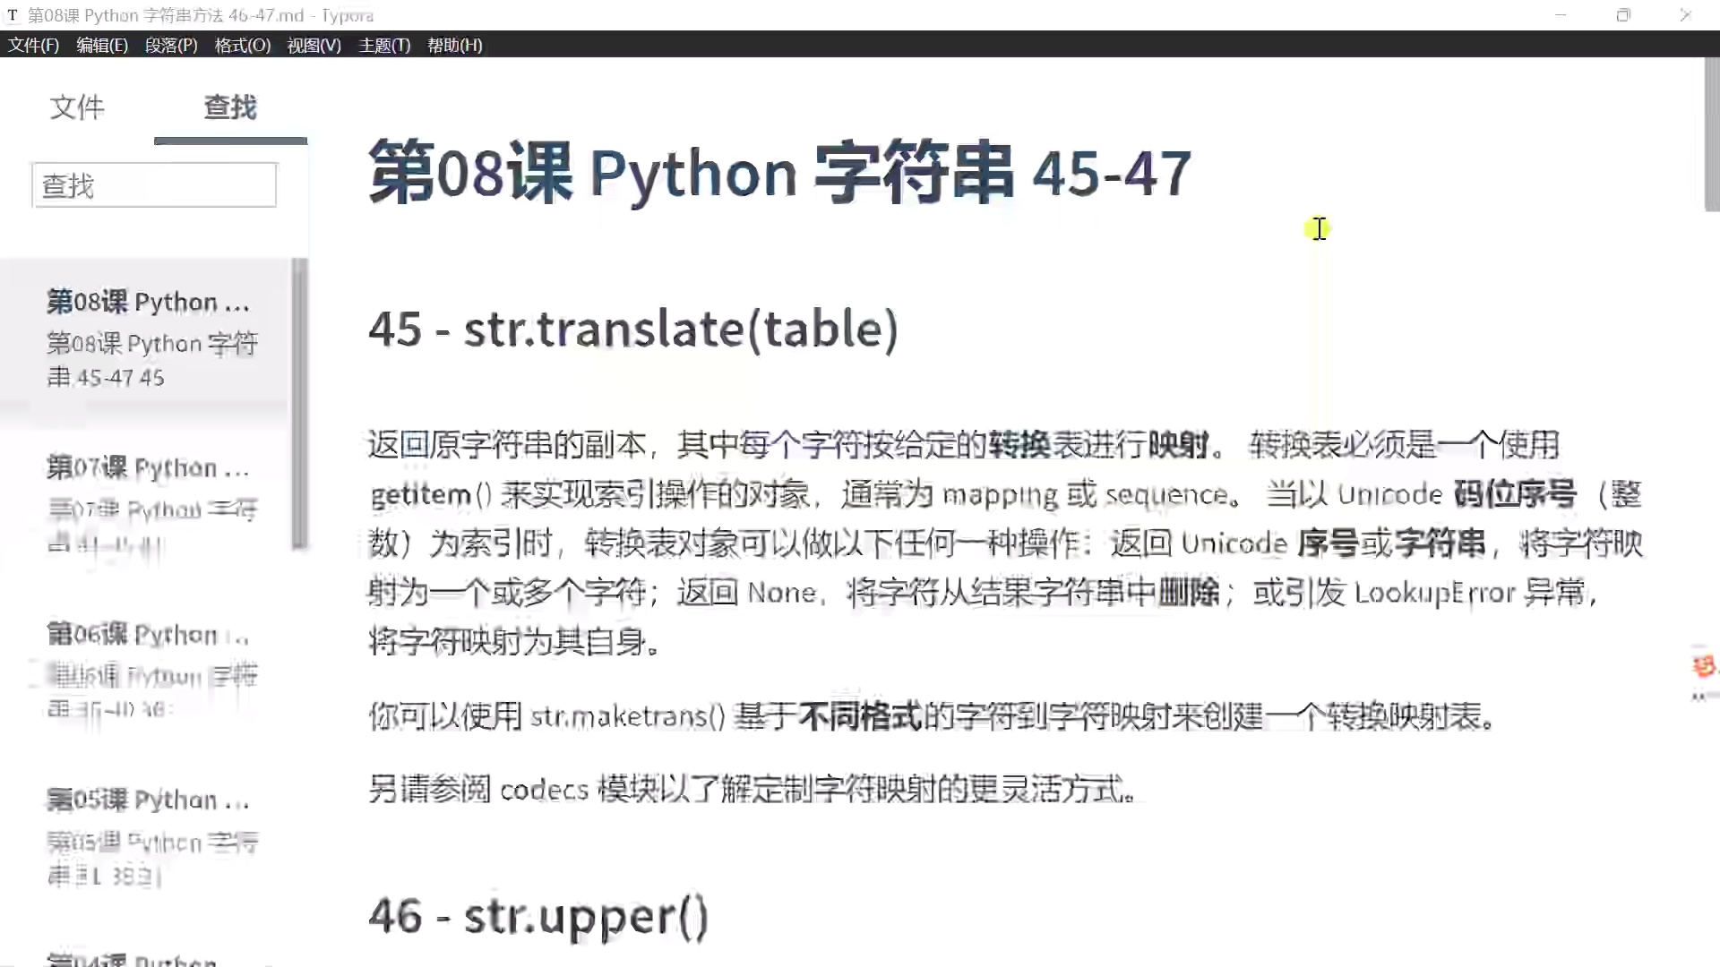Open the 视图(V) menu
This screenshot has width=1720, height=967.
(x=314, y=45)
